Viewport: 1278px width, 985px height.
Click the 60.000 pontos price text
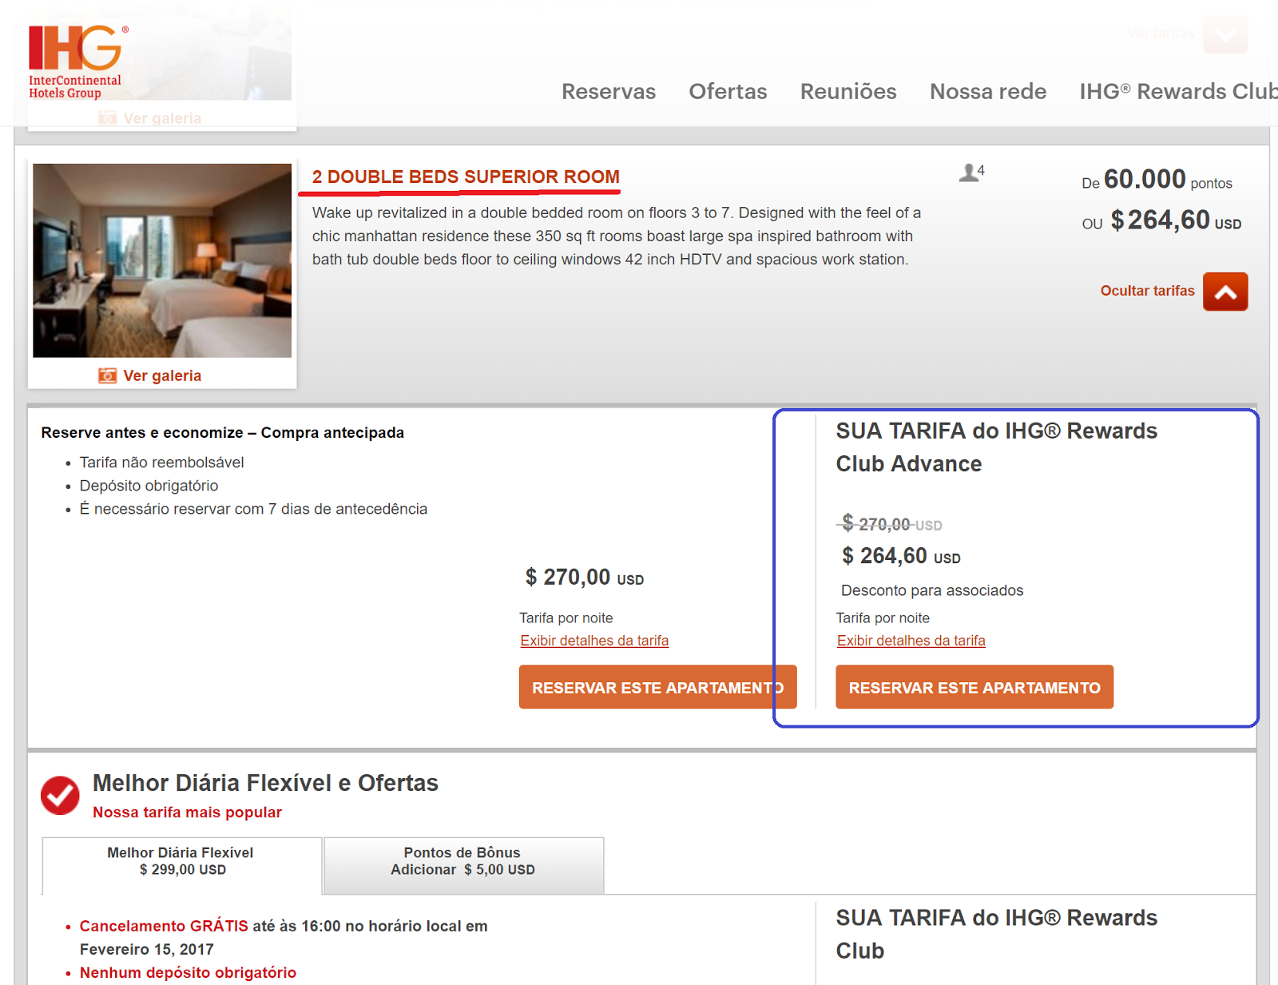[1157, 180]
